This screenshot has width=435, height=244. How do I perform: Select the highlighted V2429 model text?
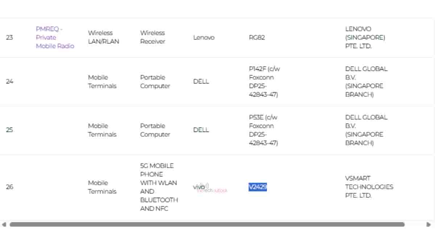pyautogui.click(x=258, y=187)
